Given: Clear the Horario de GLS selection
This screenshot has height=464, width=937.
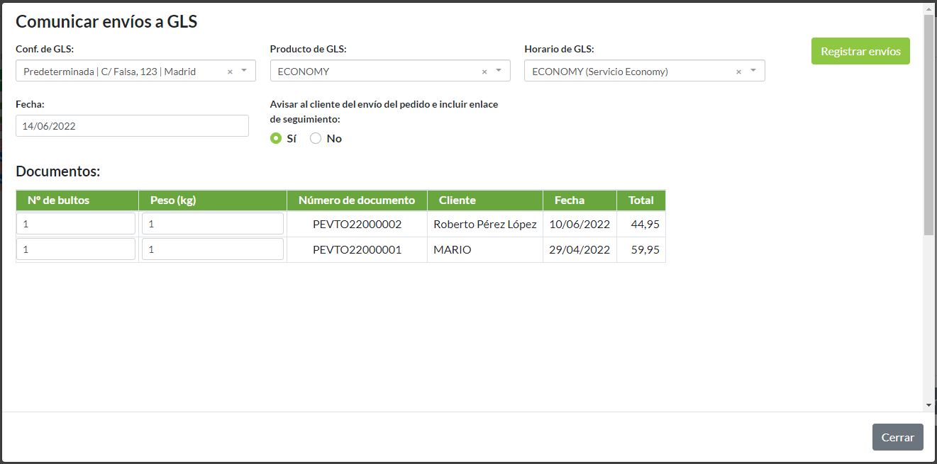Looking at the screenshot, I should click(738, 72).
